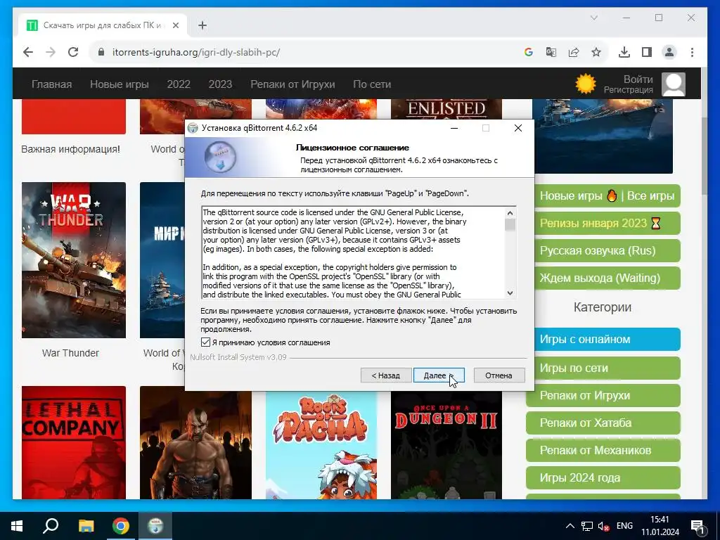Click the Отмена button in installer
720x540 pixels.
499,375
